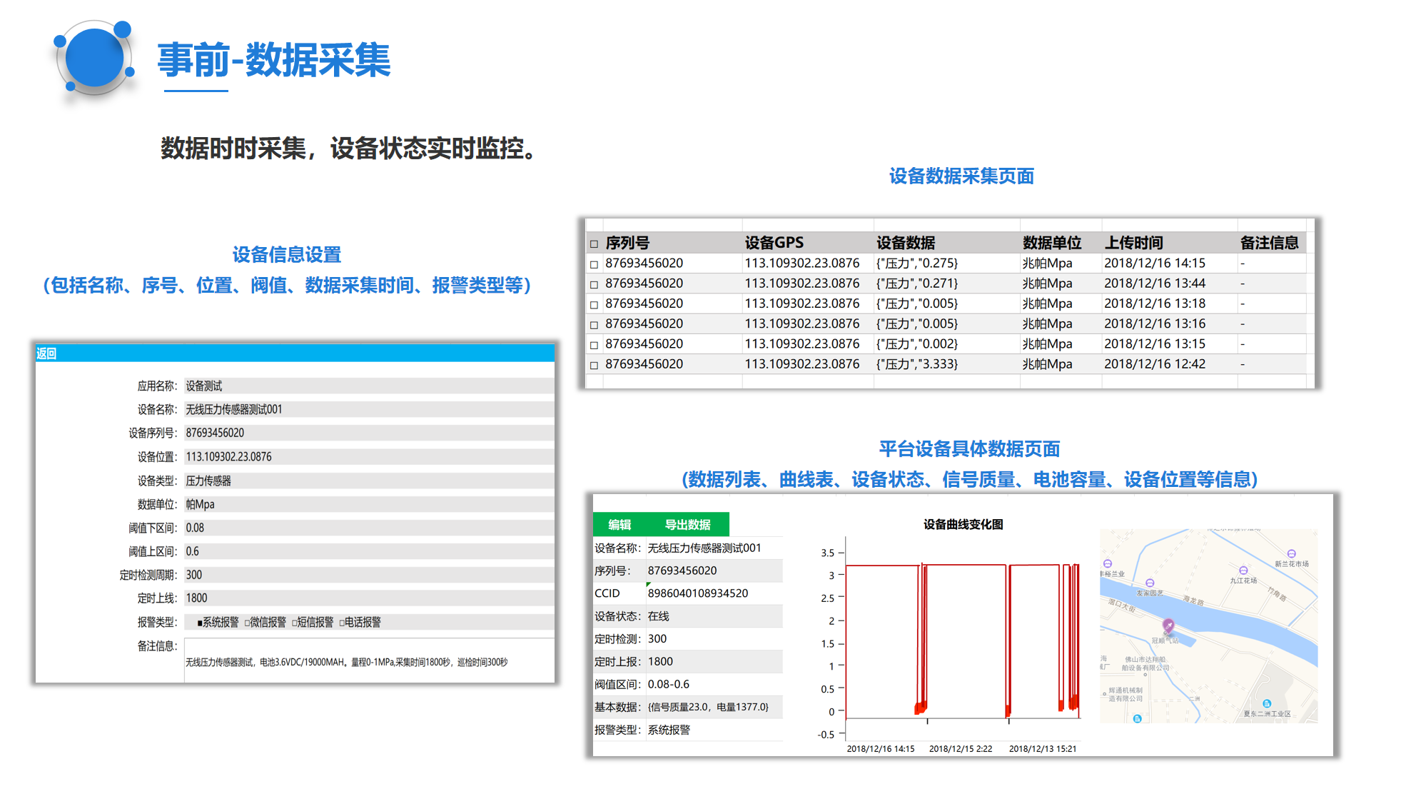
Task: Tick the select-all checkbox beside 序列号 header
Action: coord(594,244)
